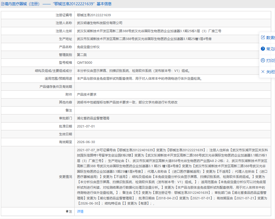Click attachment value 产品技术要求
This screenshot has height=219, width=275.
click(x=87, y=94)
